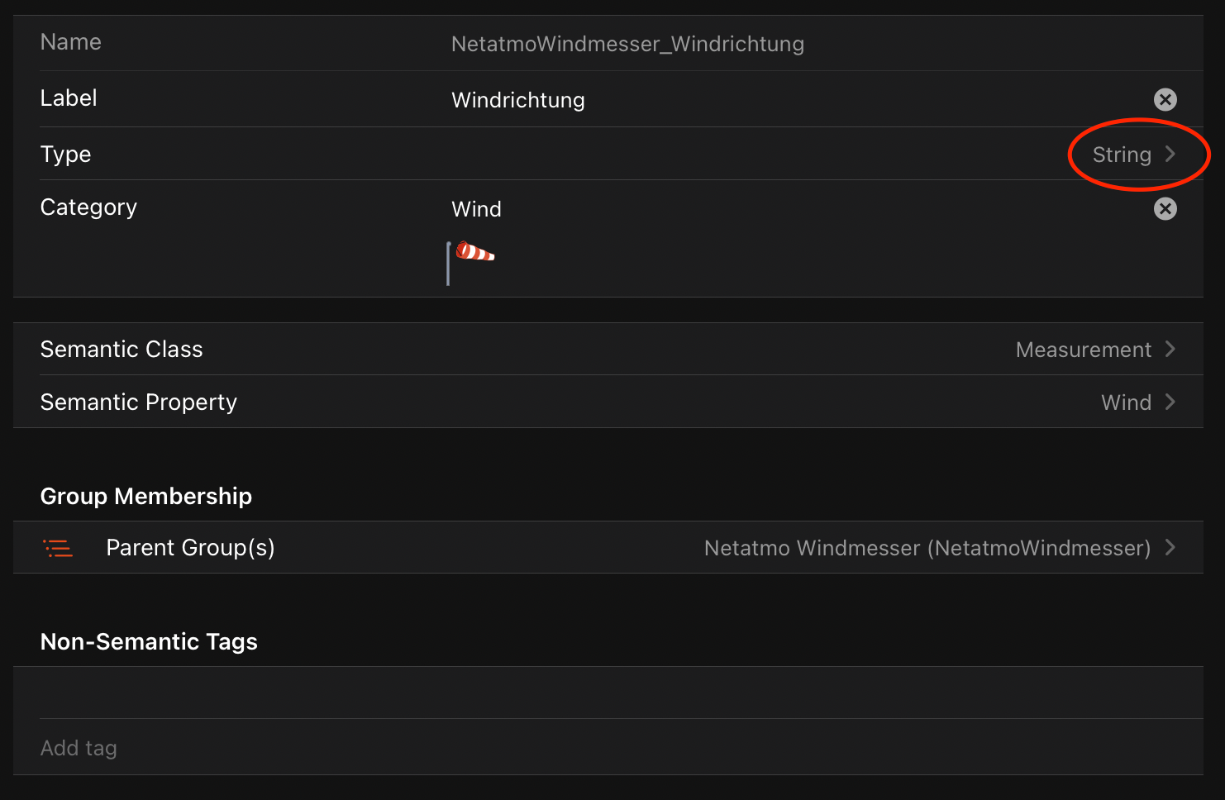The image size is (1225, 800).
Task: Clear the Label field with its X icon
Action: coord(1165,100)
